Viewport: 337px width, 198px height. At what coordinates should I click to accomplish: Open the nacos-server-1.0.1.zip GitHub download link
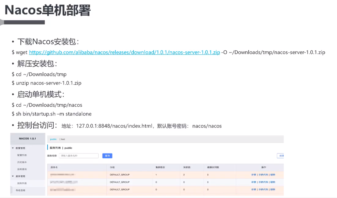[125, 52]
